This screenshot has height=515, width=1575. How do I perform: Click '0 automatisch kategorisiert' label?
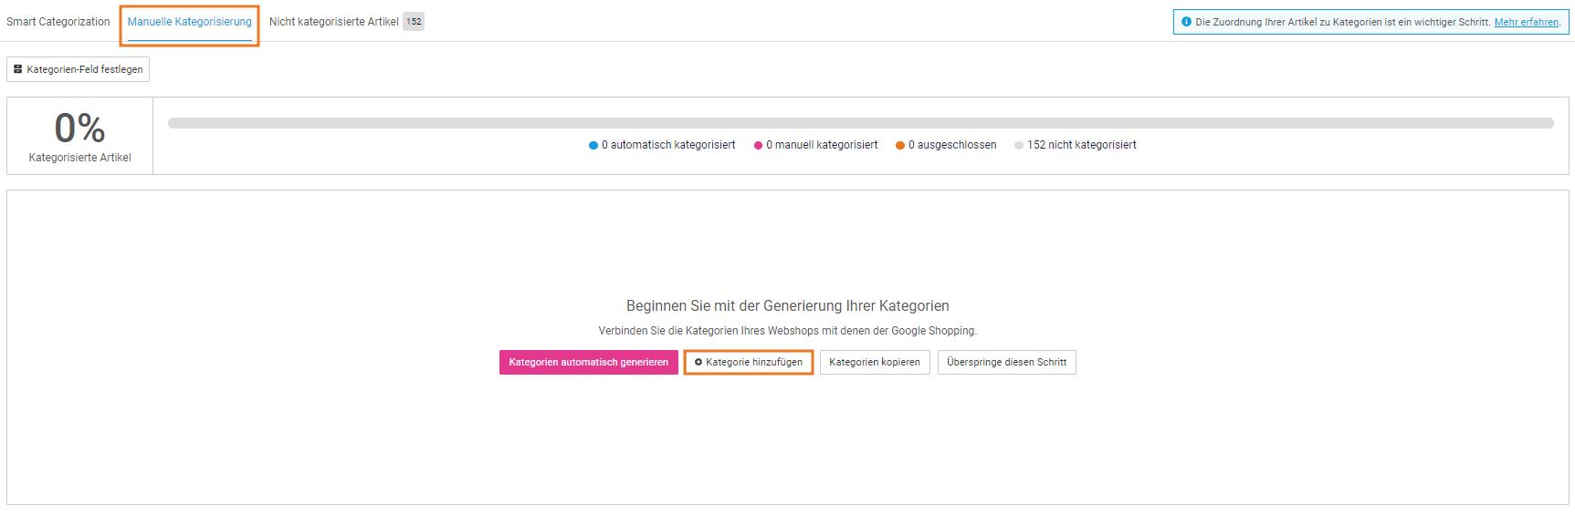point(668,145)
